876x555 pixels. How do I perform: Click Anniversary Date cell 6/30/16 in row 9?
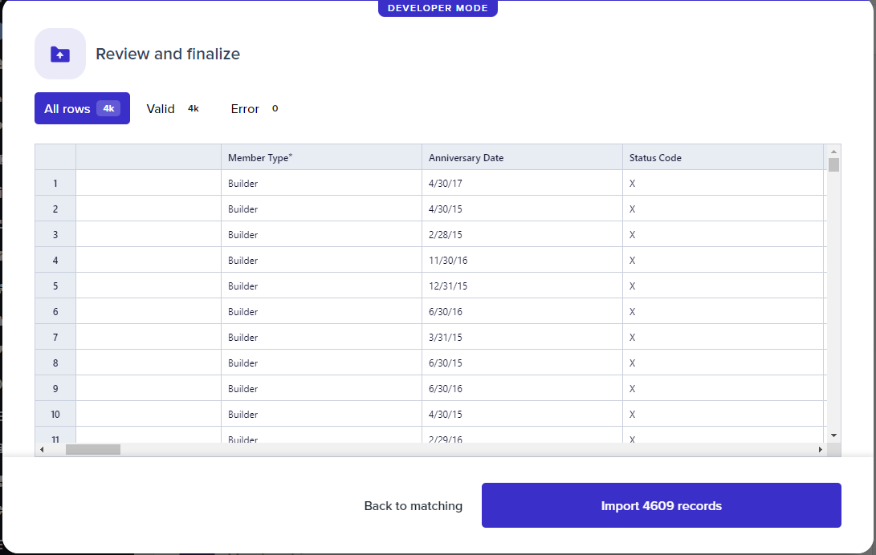point(523,388)
